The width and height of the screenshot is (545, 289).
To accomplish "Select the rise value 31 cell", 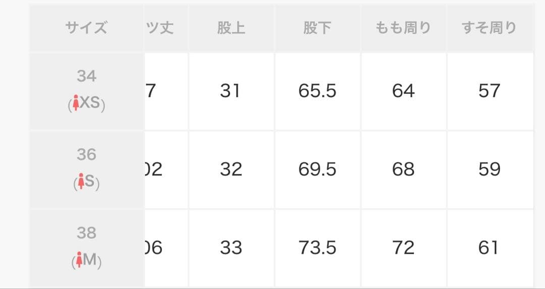I will (x=231, y=91).
